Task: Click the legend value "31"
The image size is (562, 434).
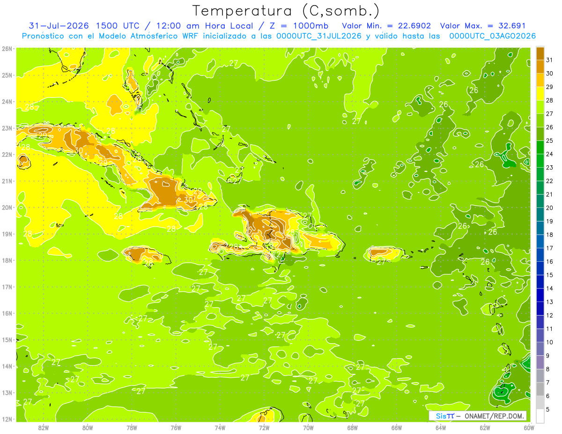Action: 549,60
